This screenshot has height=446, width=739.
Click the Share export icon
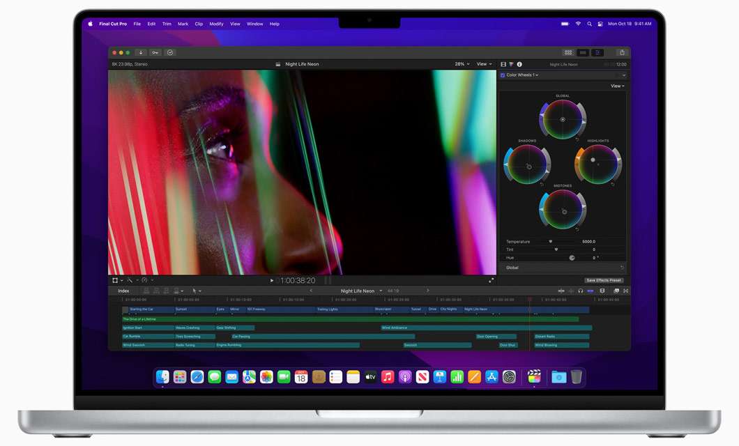coord(620,52)
